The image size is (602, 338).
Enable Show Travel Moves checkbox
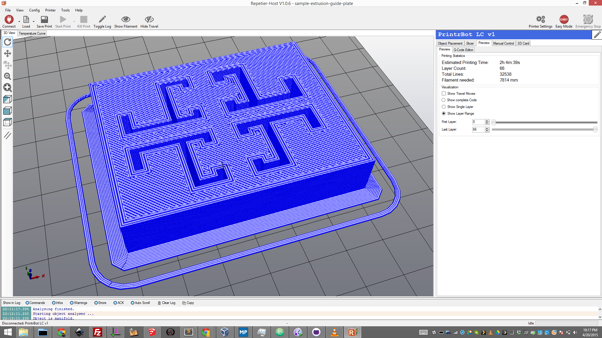pos(444,94)
